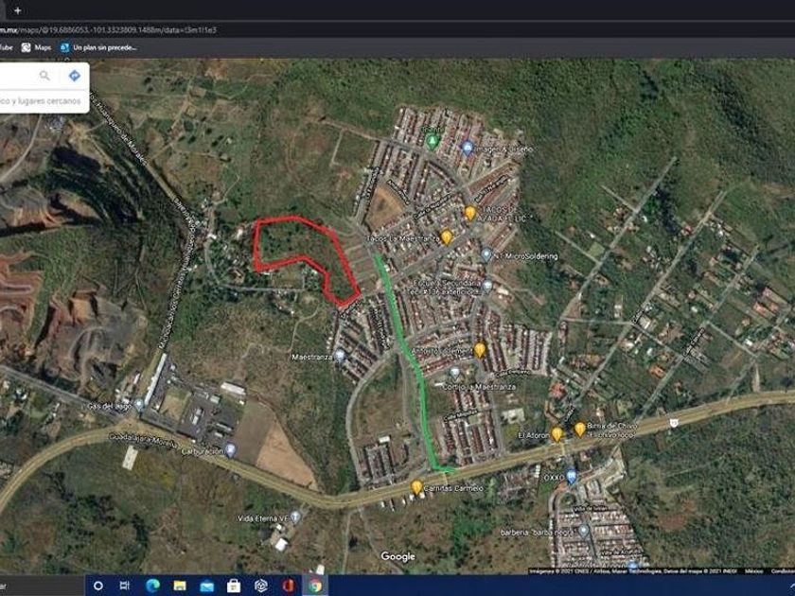The height and width of the screenshot is (596, 795).
Task: Open the hexagon cube app on taskbar
Action: click(x=260, y=586)
